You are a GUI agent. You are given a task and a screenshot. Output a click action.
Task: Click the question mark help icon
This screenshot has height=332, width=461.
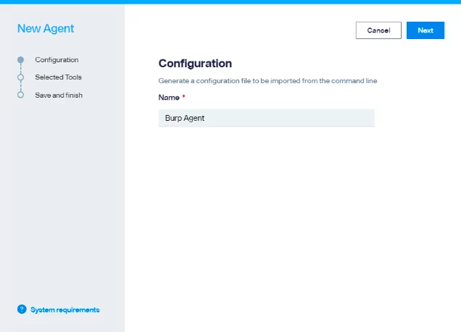tap(22, 310)
